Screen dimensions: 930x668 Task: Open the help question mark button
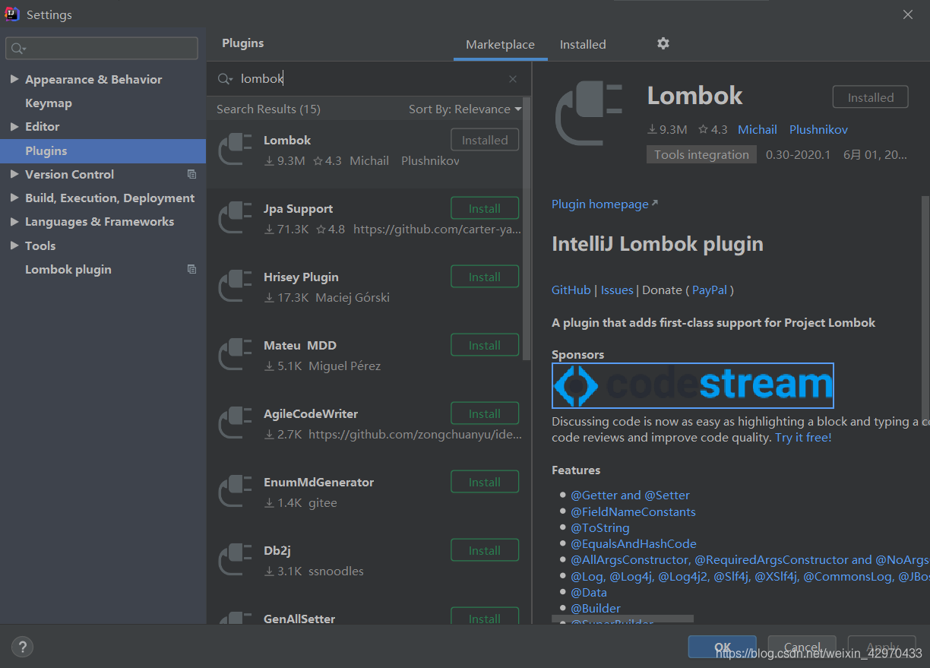pos(22,647)
